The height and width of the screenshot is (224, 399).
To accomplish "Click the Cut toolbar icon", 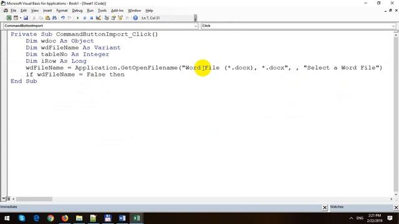I will 34,18.
